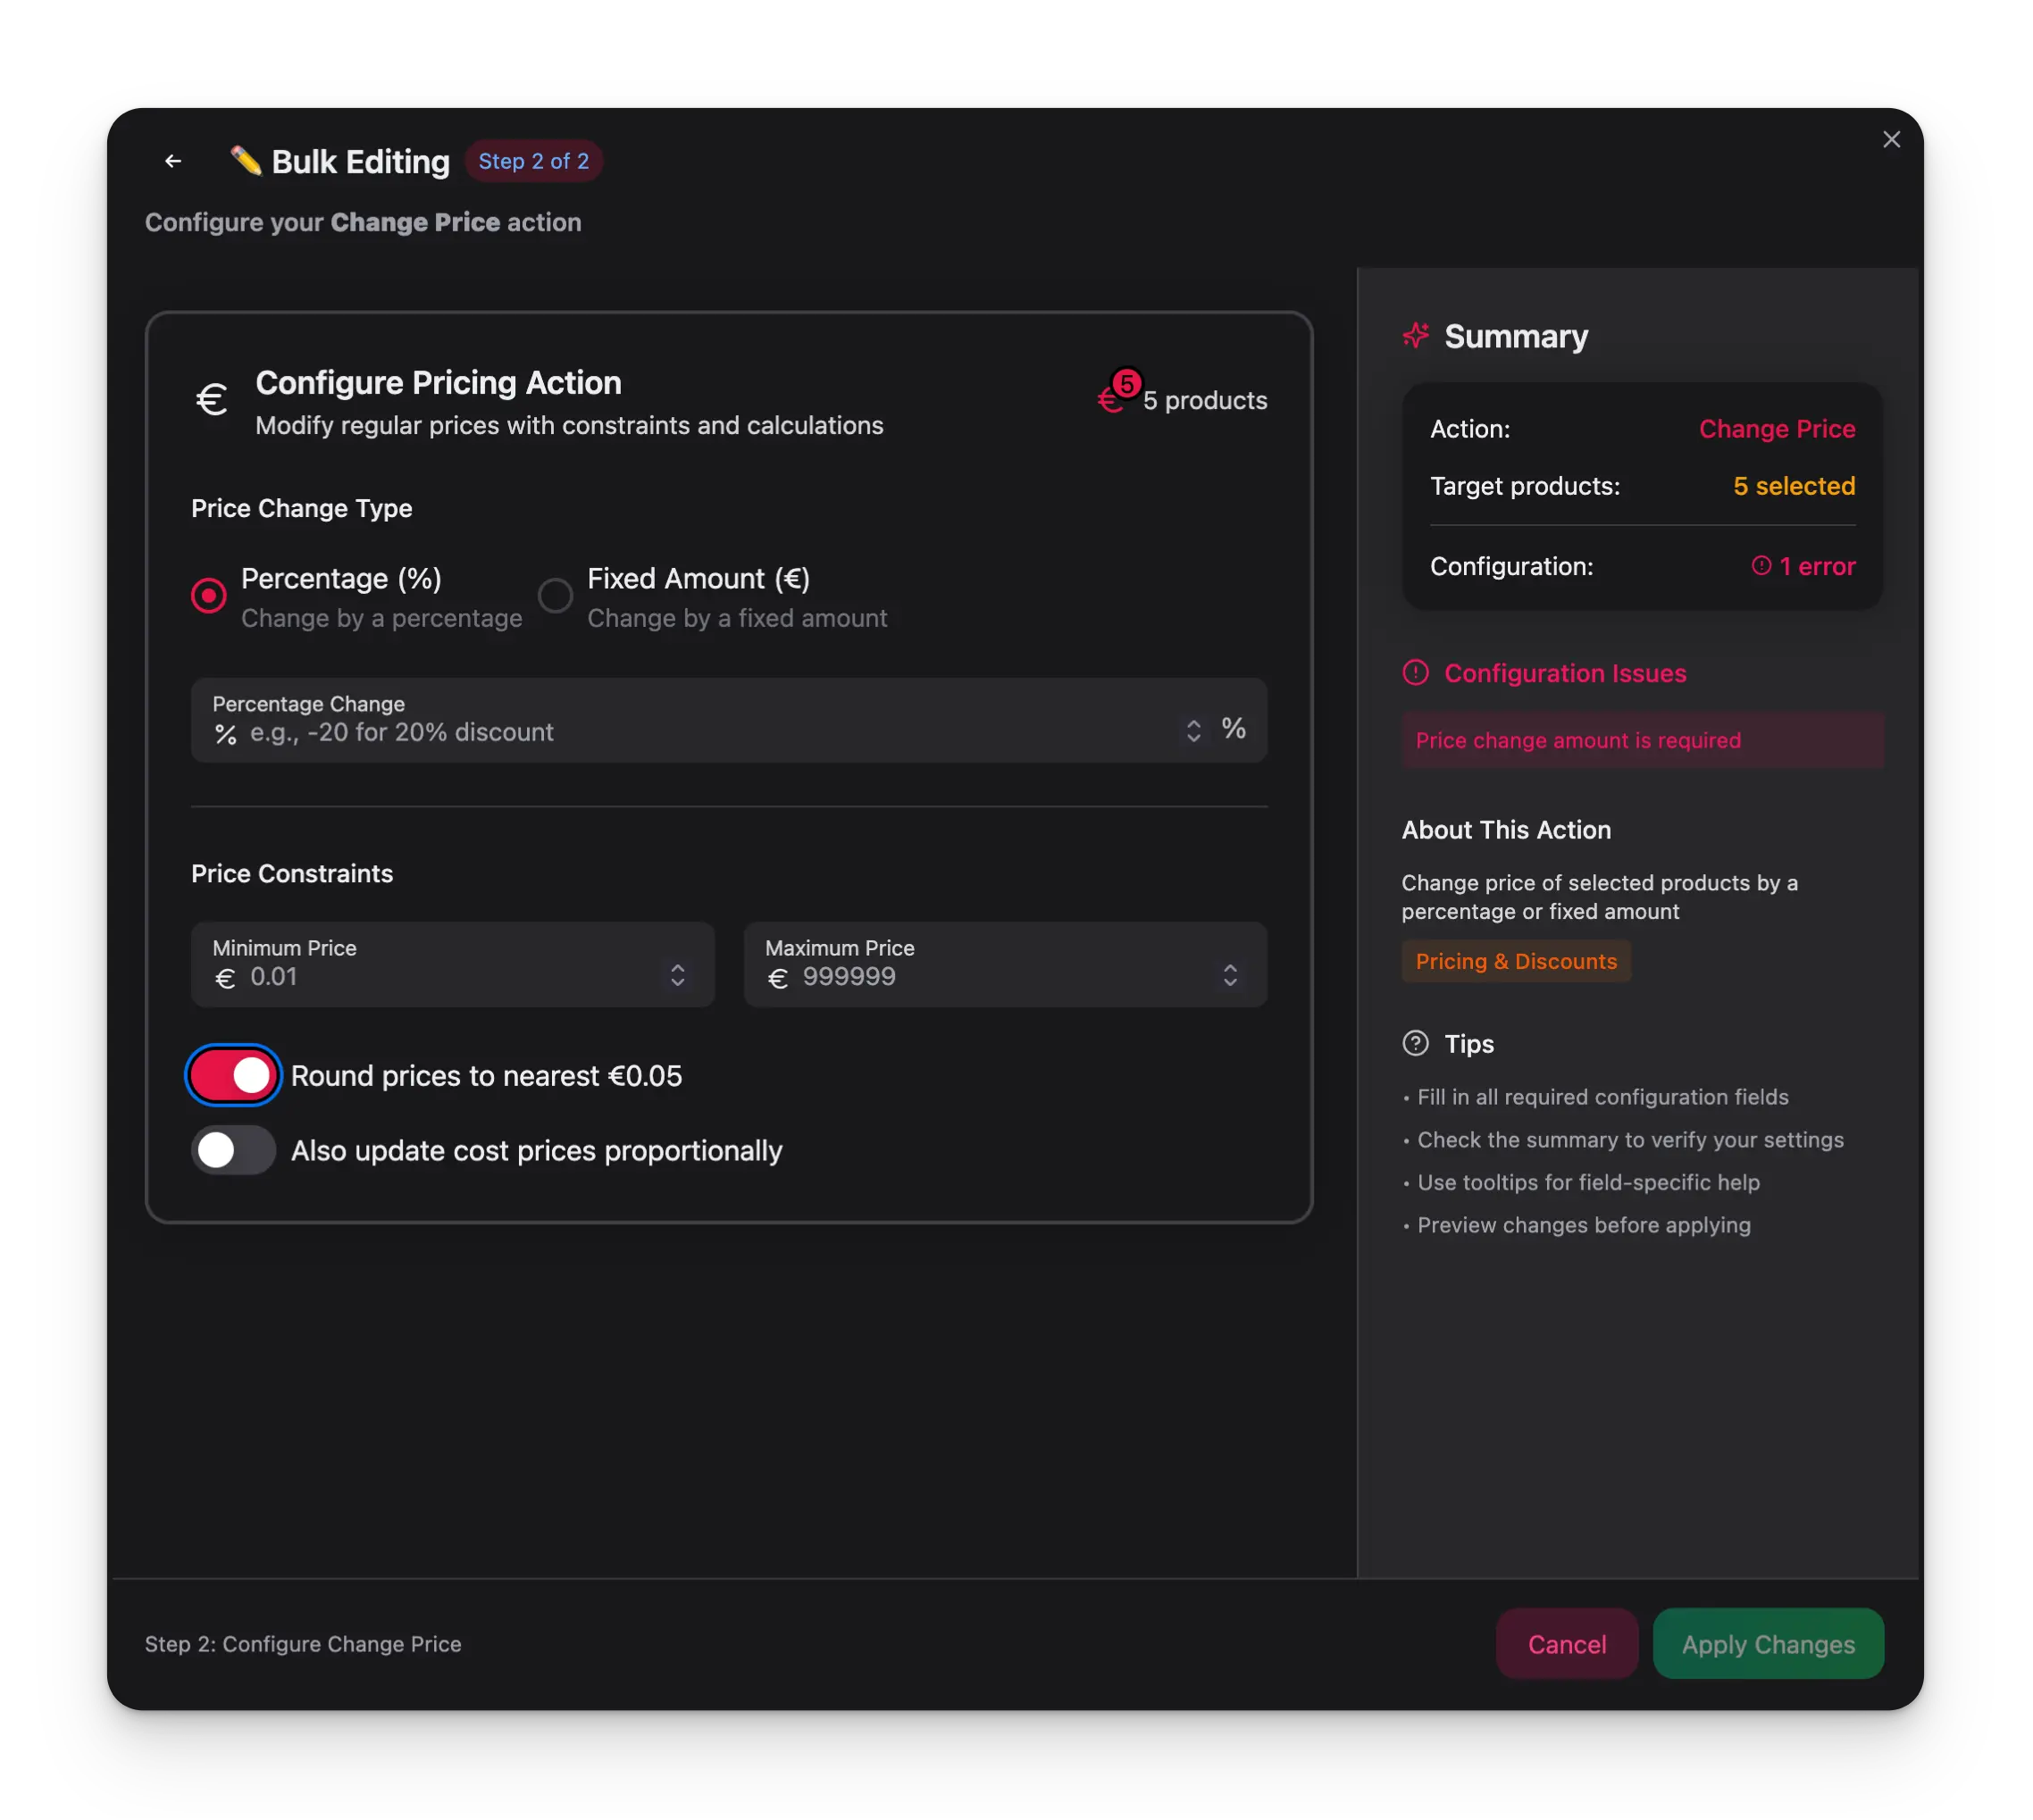The image size is (2033, 1820).
Task: Click the back arrow beside Bulk Editing
Action: pos(172,161)
